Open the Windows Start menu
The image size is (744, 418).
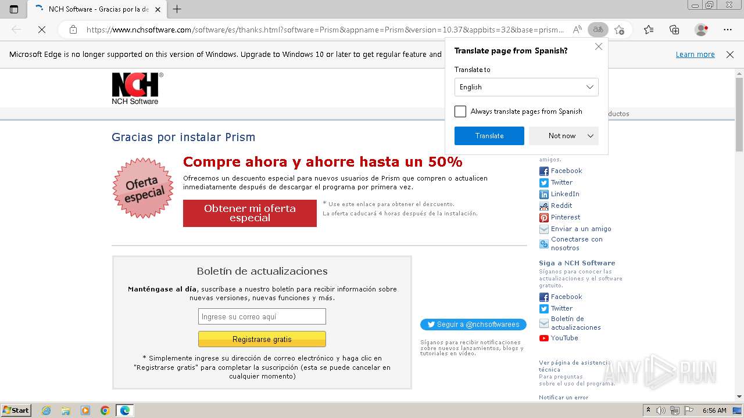[x=16, y=410]
